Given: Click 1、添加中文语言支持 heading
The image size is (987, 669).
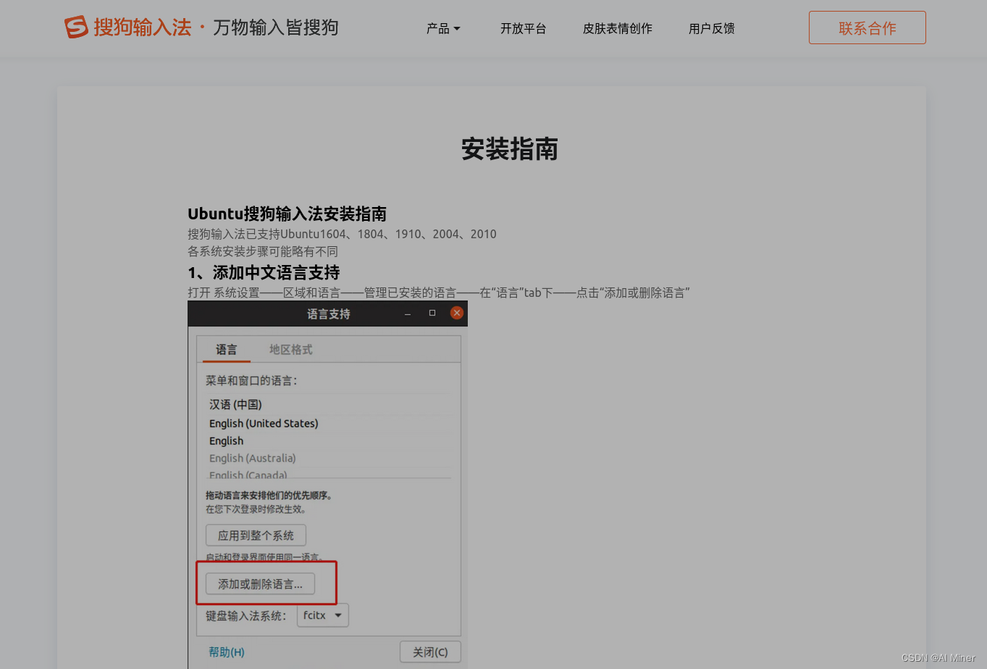Looking at the screenshot, I should pos(264,273).
